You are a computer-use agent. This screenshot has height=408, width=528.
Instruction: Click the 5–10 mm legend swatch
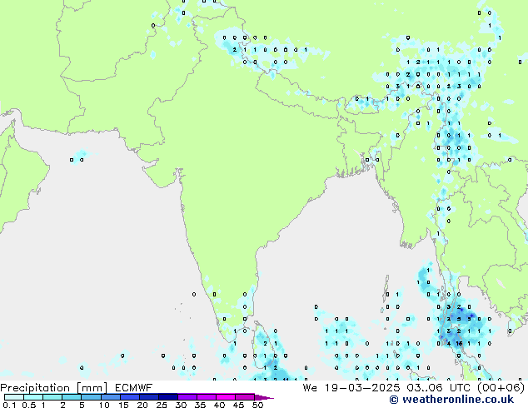pos(91,397)
